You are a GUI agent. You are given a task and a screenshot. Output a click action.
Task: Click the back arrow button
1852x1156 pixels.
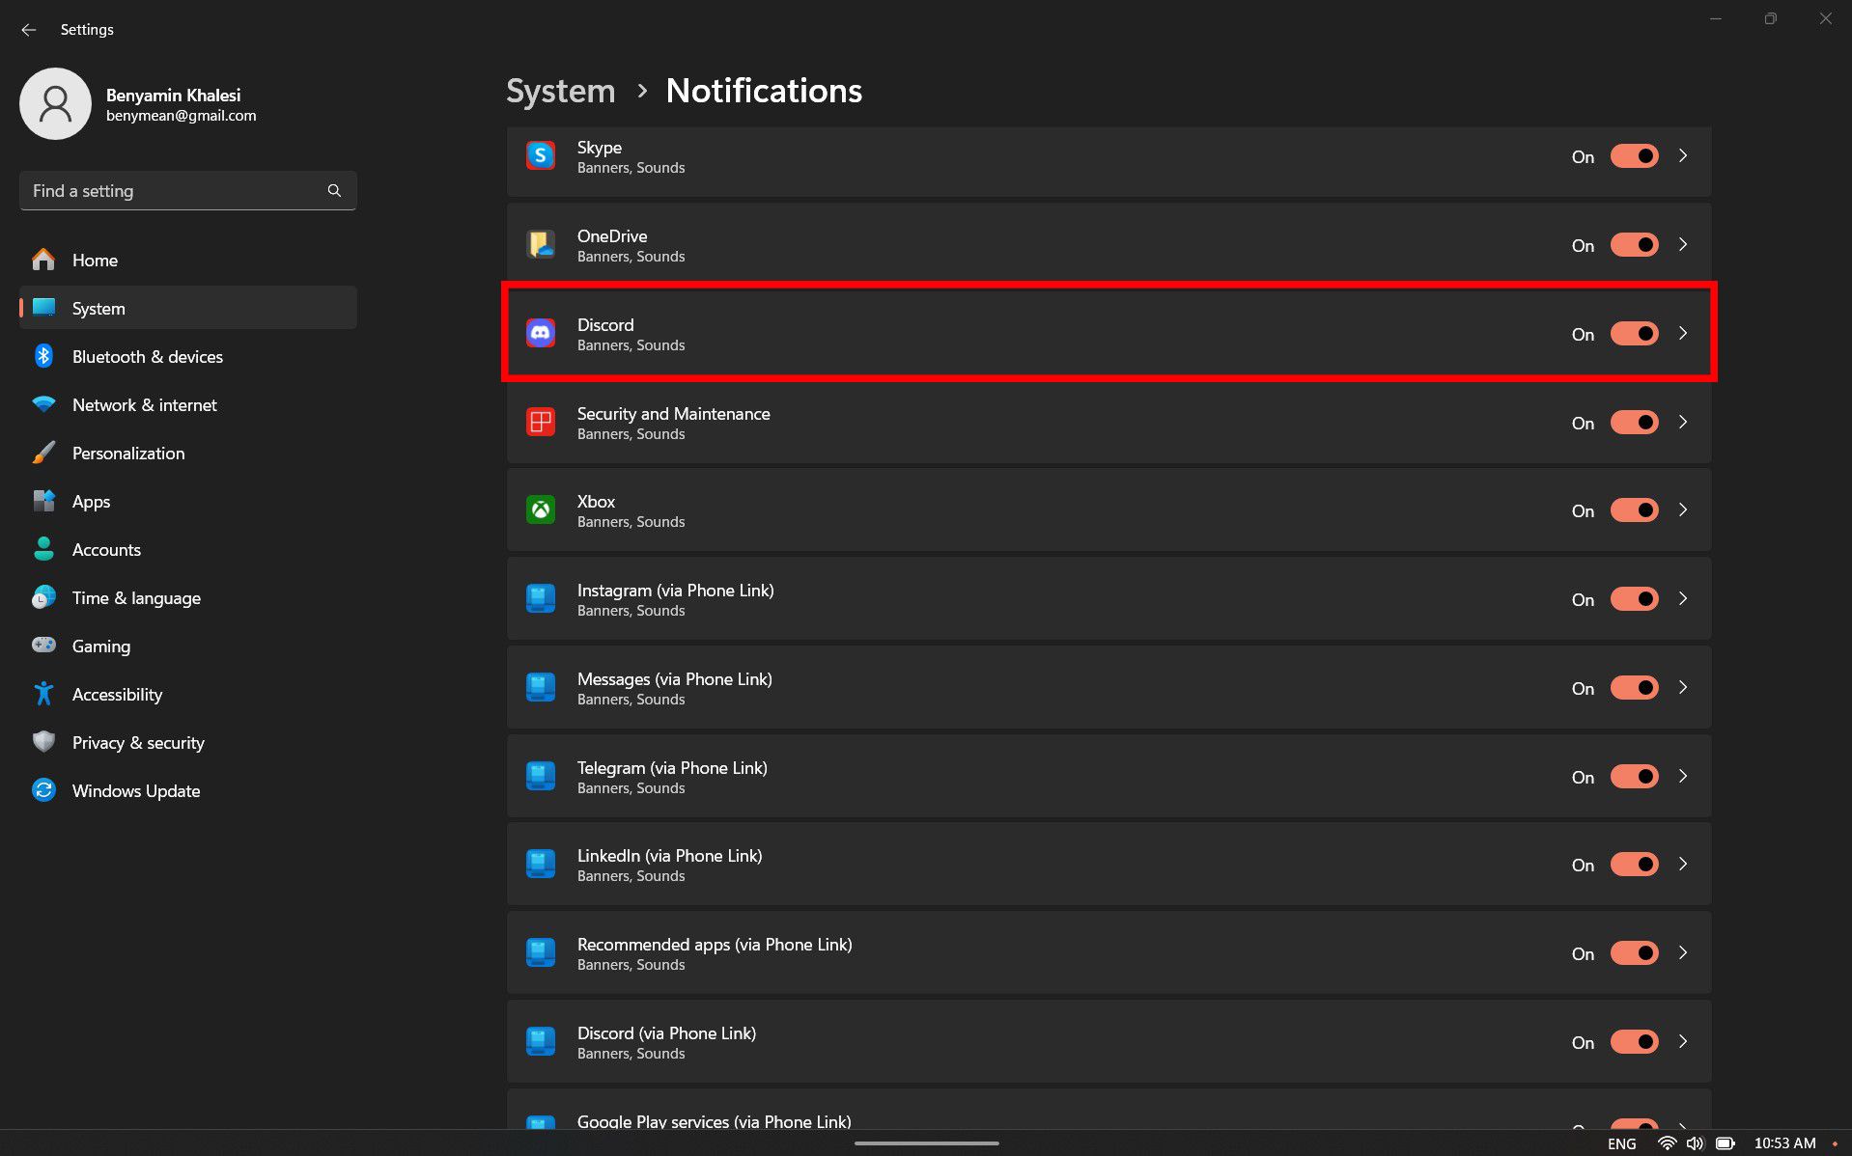click(28, 29)
